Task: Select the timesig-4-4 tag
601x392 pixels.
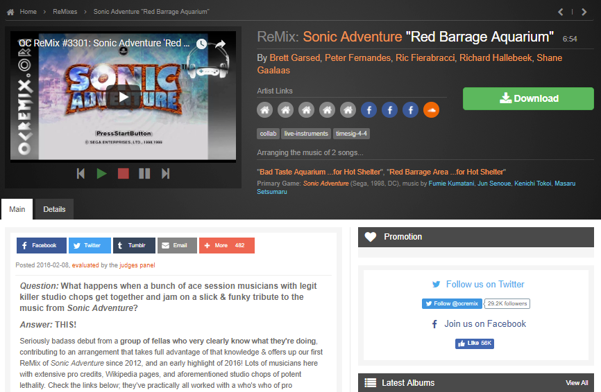Action: click(x=351, y=134)
